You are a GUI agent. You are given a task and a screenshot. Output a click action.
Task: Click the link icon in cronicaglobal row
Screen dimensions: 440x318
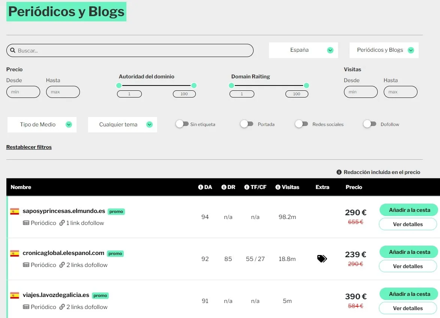coord(62,265)
